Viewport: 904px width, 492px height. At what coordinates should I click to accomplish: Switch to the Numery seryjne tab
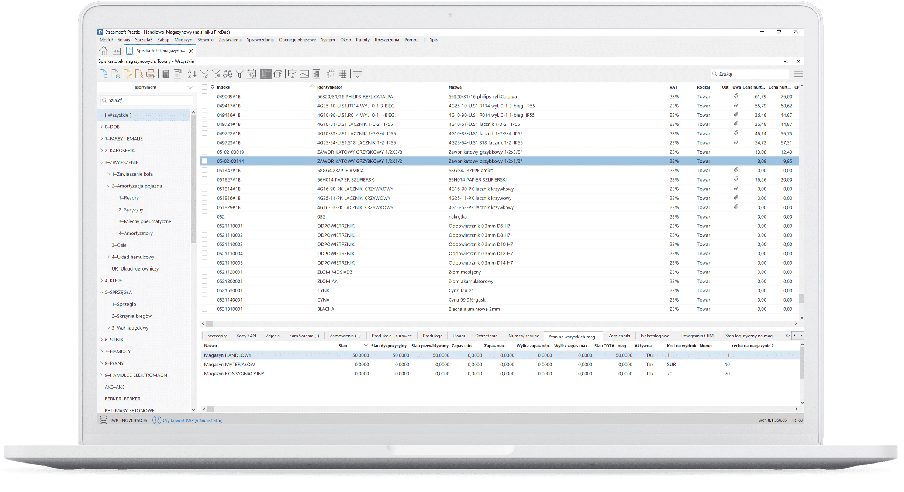pos(524,336)
